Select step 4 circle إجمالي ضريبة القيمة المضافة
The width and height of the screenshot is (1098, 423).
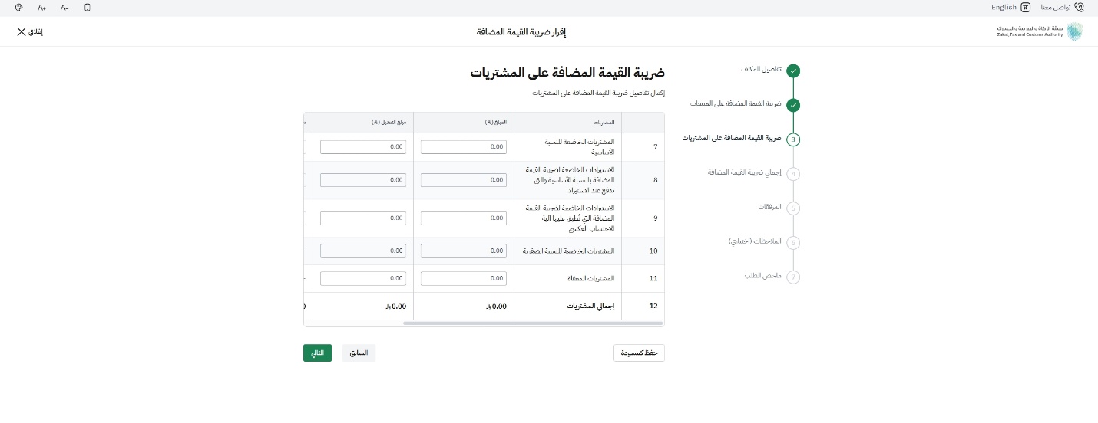tap(793, 174)
